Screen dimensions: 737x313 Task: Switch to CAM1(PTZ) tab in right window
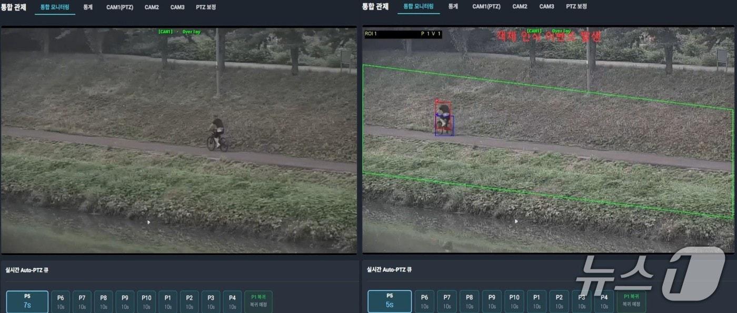(x=486, y=6)
